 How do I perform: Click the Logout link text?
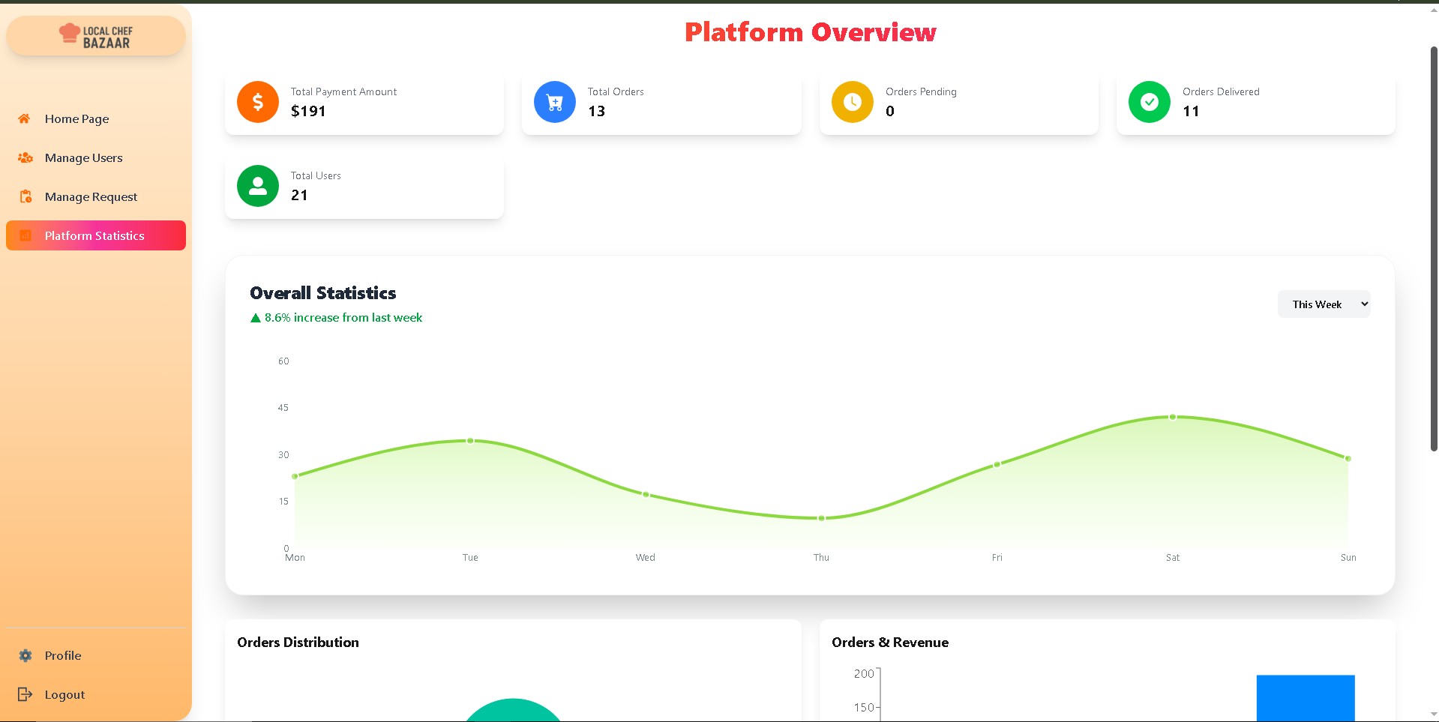[x=64, y=695]
